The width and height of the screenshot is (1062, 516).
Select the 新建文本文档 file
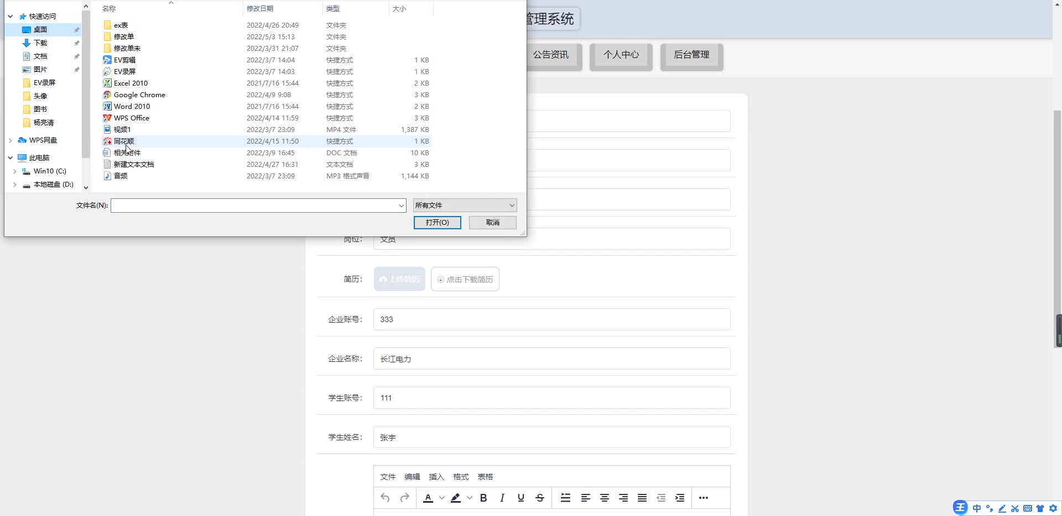134,165
